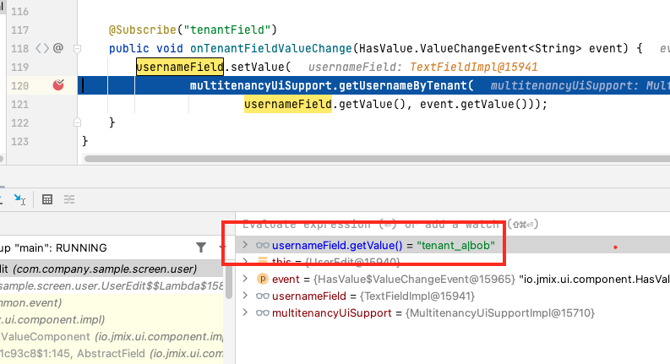This screenshot has width=670, height=364.
Task: Click the Trace Current Stream Chain icon
Action: pyautogui.click(x=69, y=199)
